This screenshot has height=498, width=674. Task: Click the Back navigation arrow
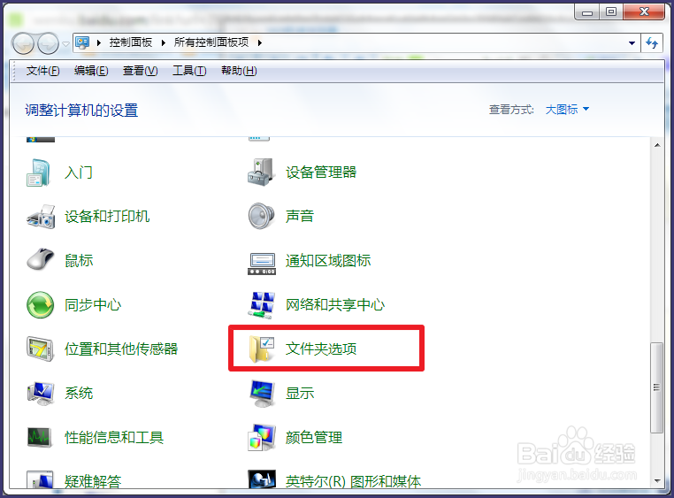pos(23,43)
